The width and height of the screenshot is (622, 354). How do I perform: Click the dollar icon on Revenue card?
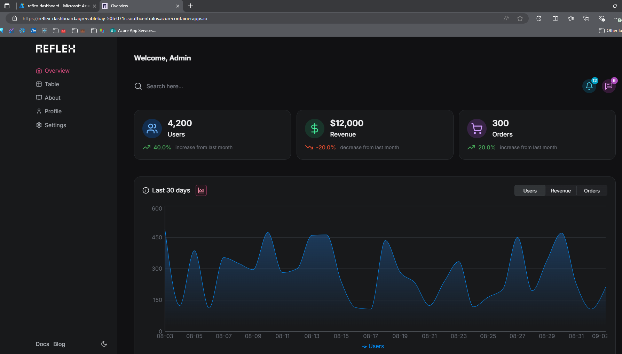coord(315,129)
